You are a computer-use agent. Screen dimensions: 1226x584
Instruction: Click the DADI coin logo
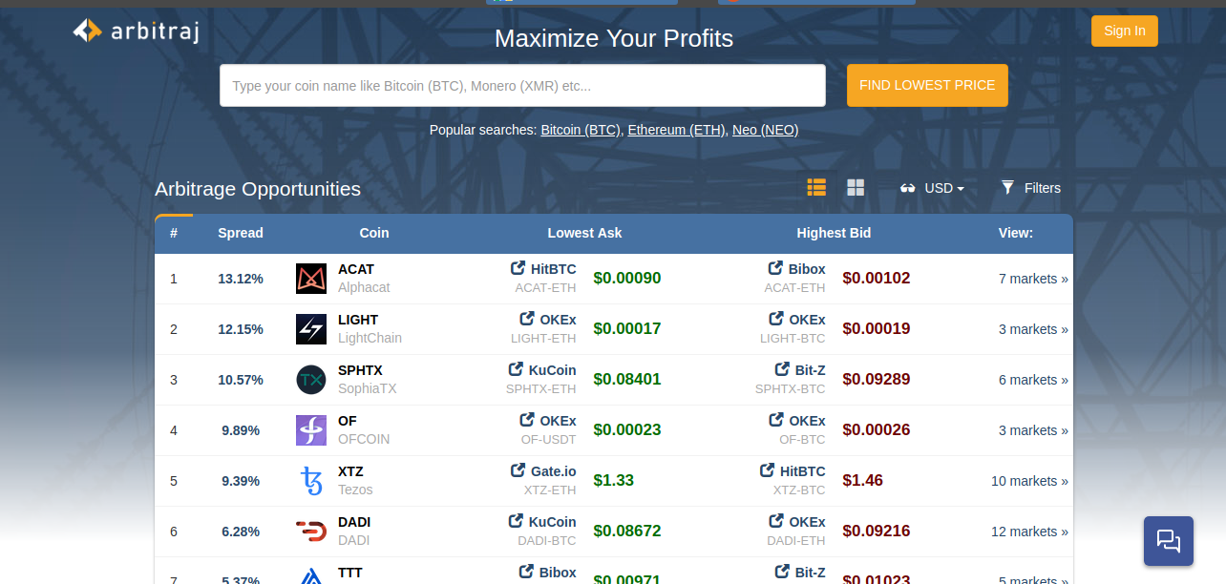click(x=311, y=532)
